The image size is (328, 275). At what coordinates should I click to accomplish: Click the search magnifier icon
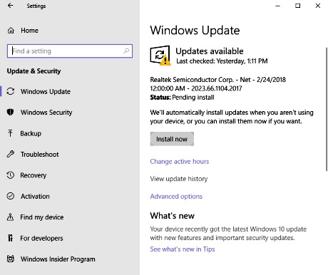coord(126,51)
